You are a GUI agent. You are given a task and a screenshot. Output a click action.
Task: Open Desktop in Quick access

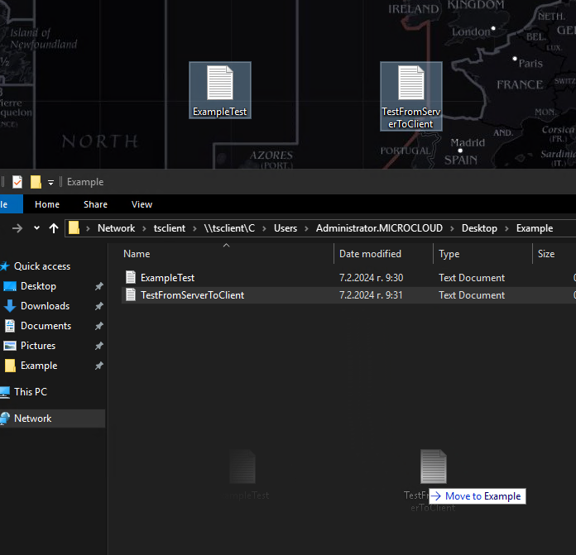(38, 286)
